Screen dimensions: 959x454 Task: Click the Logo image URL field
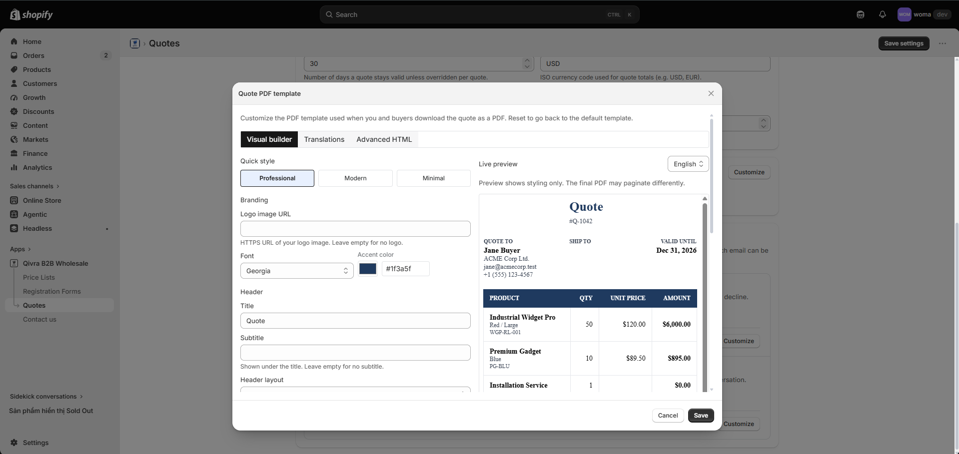pos(355,229)
